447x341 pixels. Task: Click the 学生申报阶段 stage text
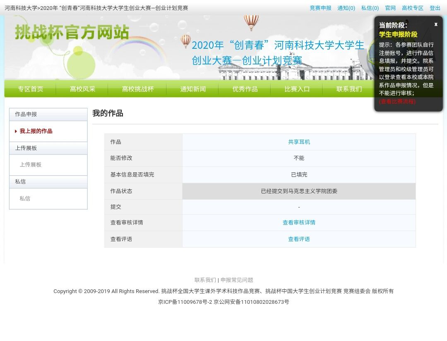tap(398, 34)
